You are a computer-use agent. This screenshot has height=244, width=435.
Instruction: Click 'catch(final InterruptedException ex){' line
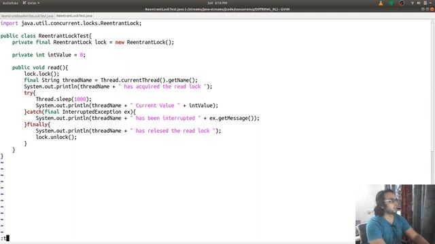tap(80, 112)
